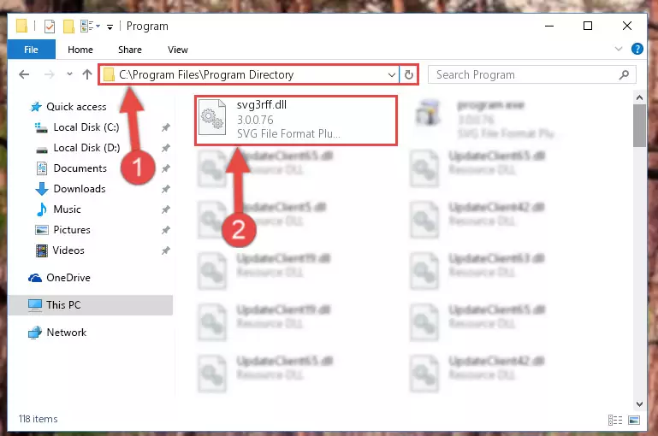Click the Back navigation arrow

[x=24, y=74]
